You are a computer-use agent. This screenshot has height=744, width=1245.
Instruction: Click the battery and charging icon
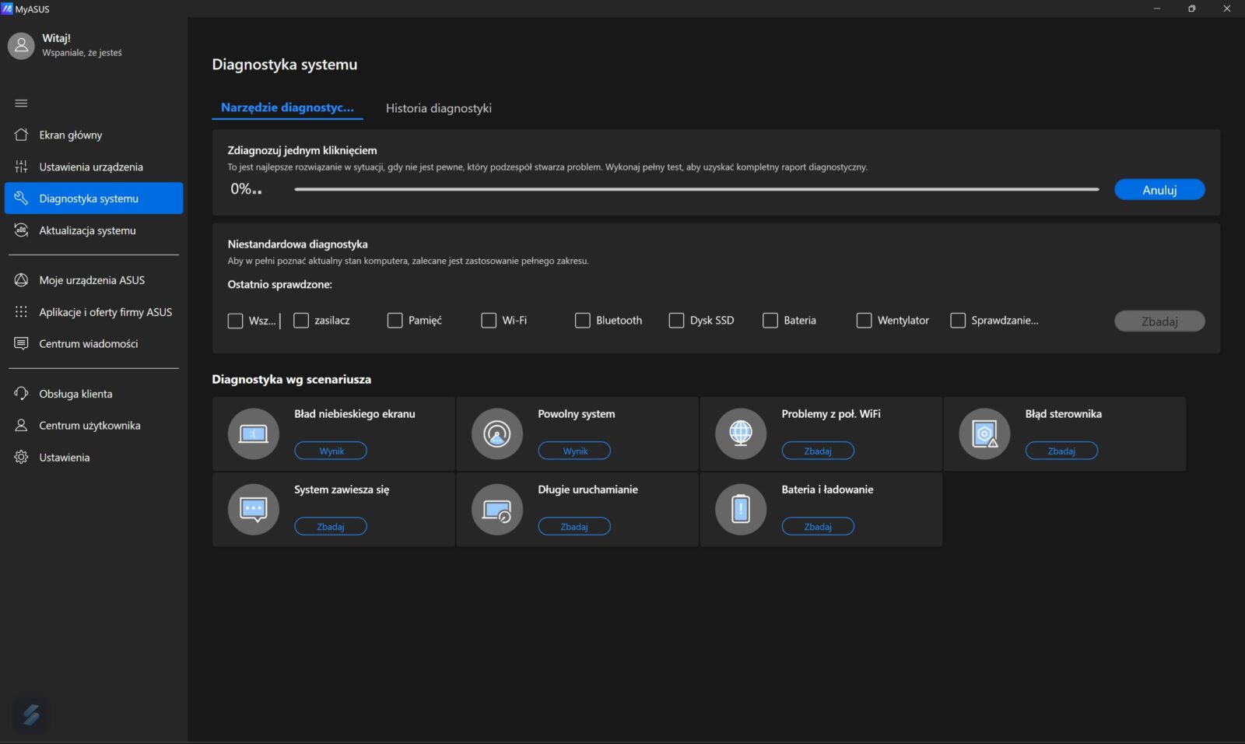(741, 509)
